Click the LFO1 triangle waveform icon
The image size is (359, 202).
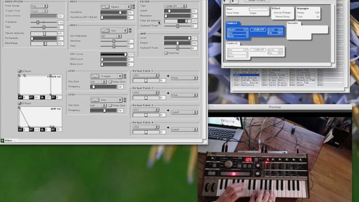(x=95, y=76)
